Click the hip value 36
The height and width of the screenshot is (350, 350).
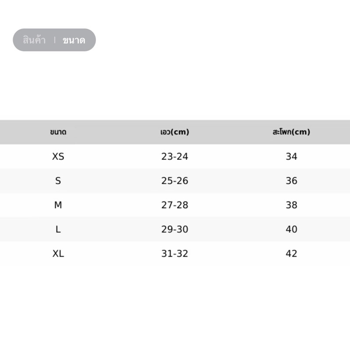tap(291, 180)
